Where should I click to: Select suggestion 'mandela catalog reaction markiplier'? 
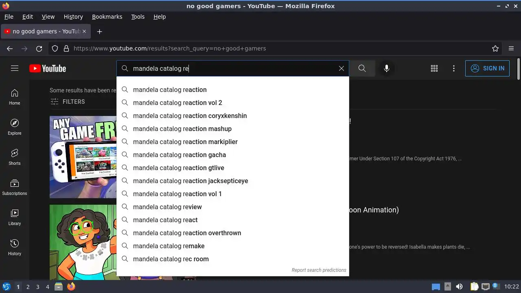pos(233,142)
